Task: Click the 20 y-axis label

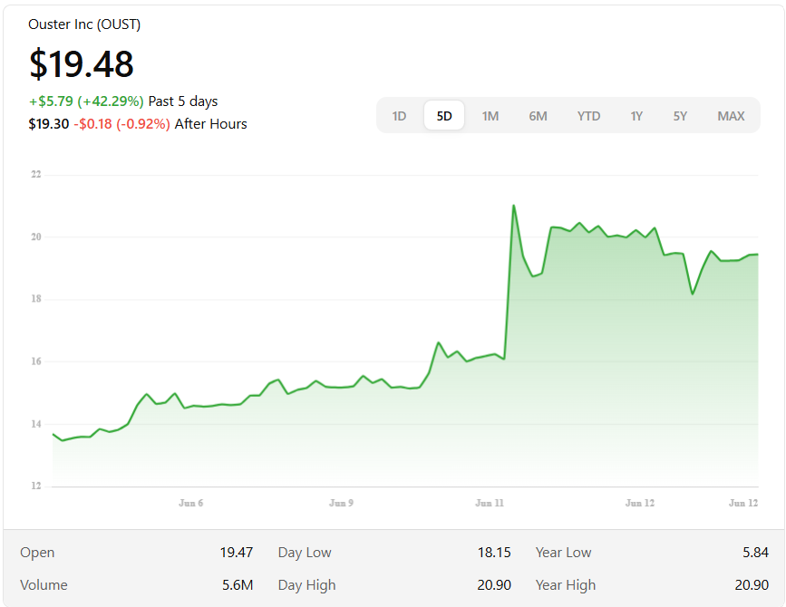Action: [36, 236]
